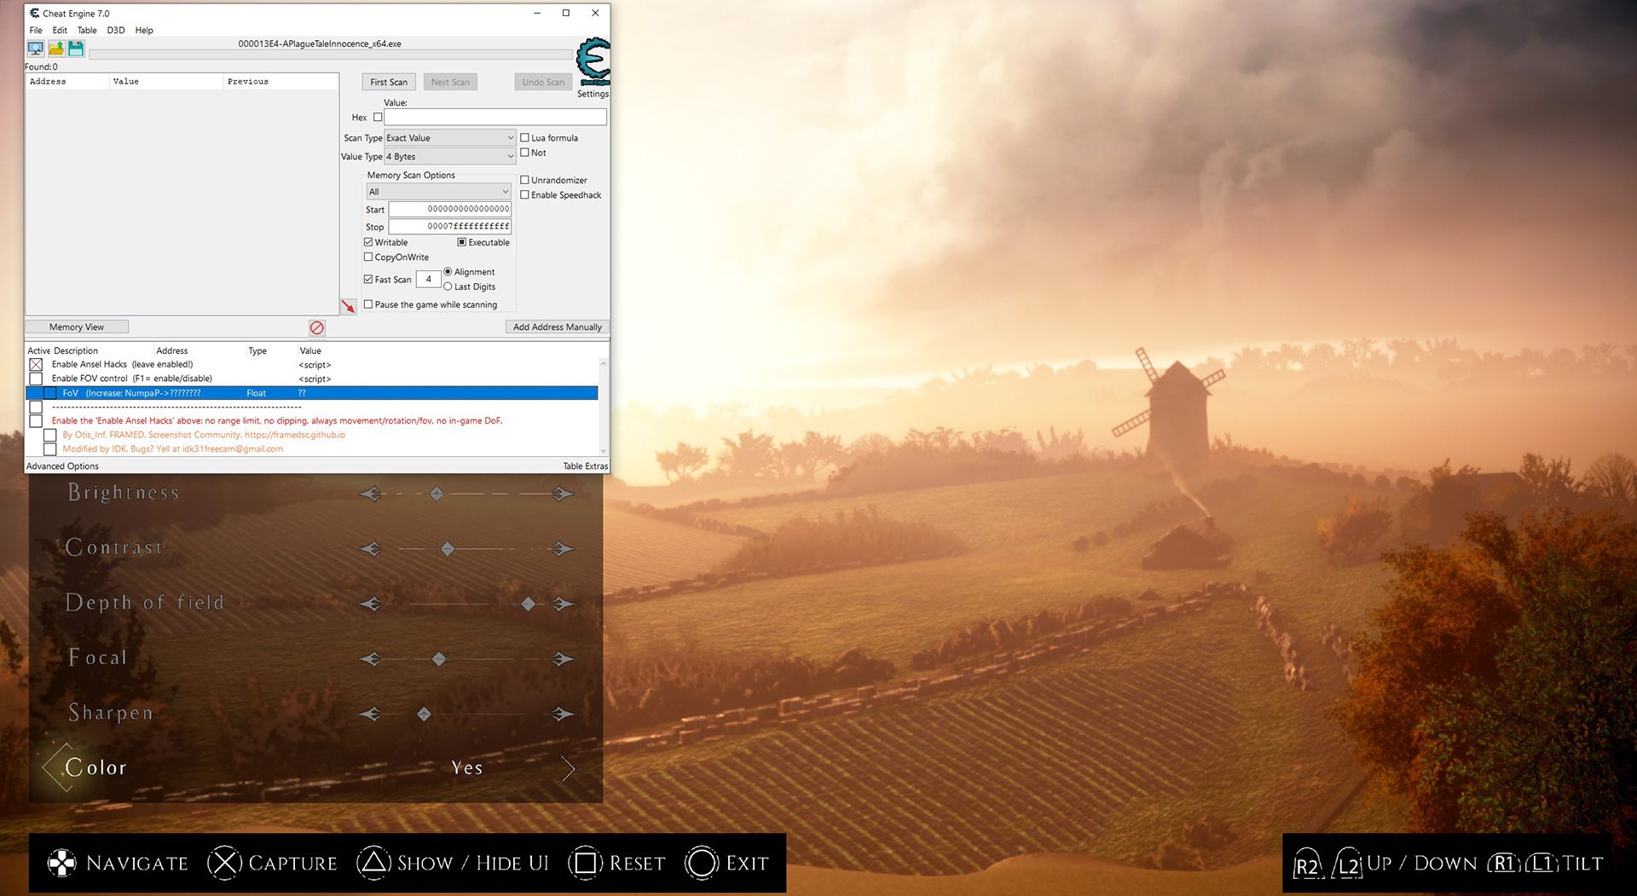Enable Pause the game while scanning
This screenshot has height=896, width=1637.
(368, 304)
